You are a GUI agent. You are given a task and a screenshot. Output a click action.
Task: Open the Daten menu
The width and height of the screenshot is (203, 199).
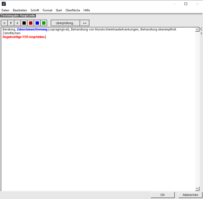pos(6,10)
